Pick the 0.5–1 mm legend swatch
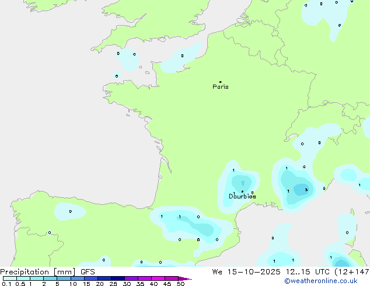The height and width of the screenshot is (286, 370). 23,278
